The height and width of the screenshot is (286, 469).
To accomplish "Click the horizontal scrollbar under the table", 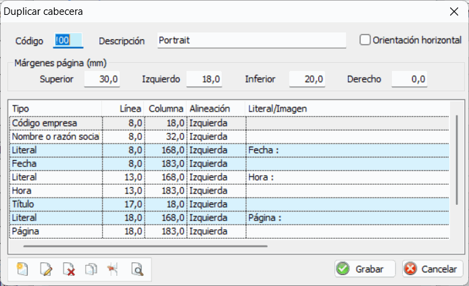I will [145, 246].
